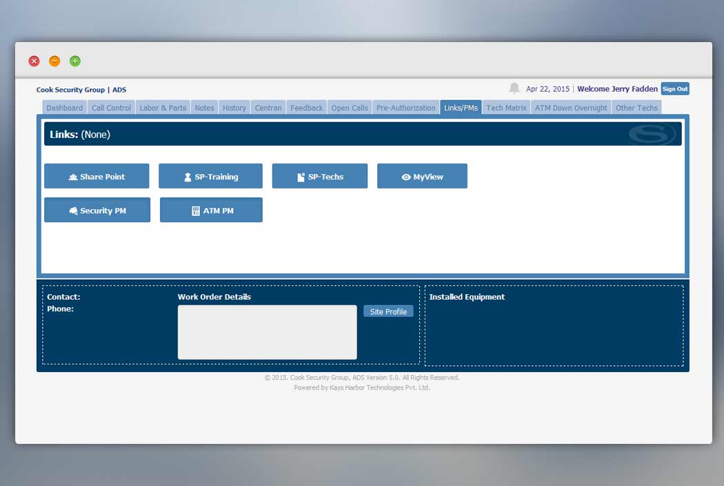Image resolution: width=724 pixels, height=486 pixels.
Task: Open the Labor & Parts tab
Action: [163, 108]
